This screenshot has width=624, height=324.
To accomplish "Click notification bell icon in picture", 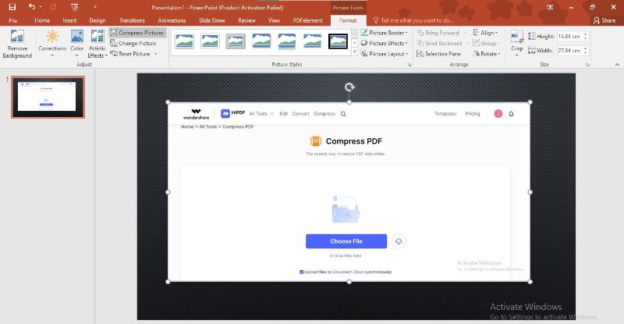I will coord(511,114).
